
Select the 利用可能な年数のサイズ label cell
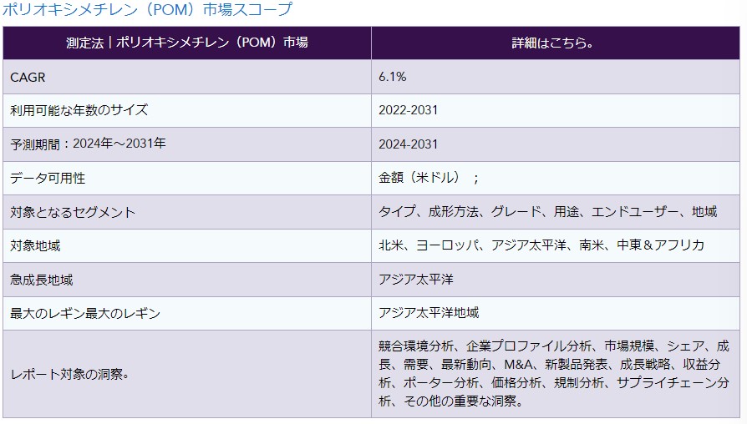[79, 110]
